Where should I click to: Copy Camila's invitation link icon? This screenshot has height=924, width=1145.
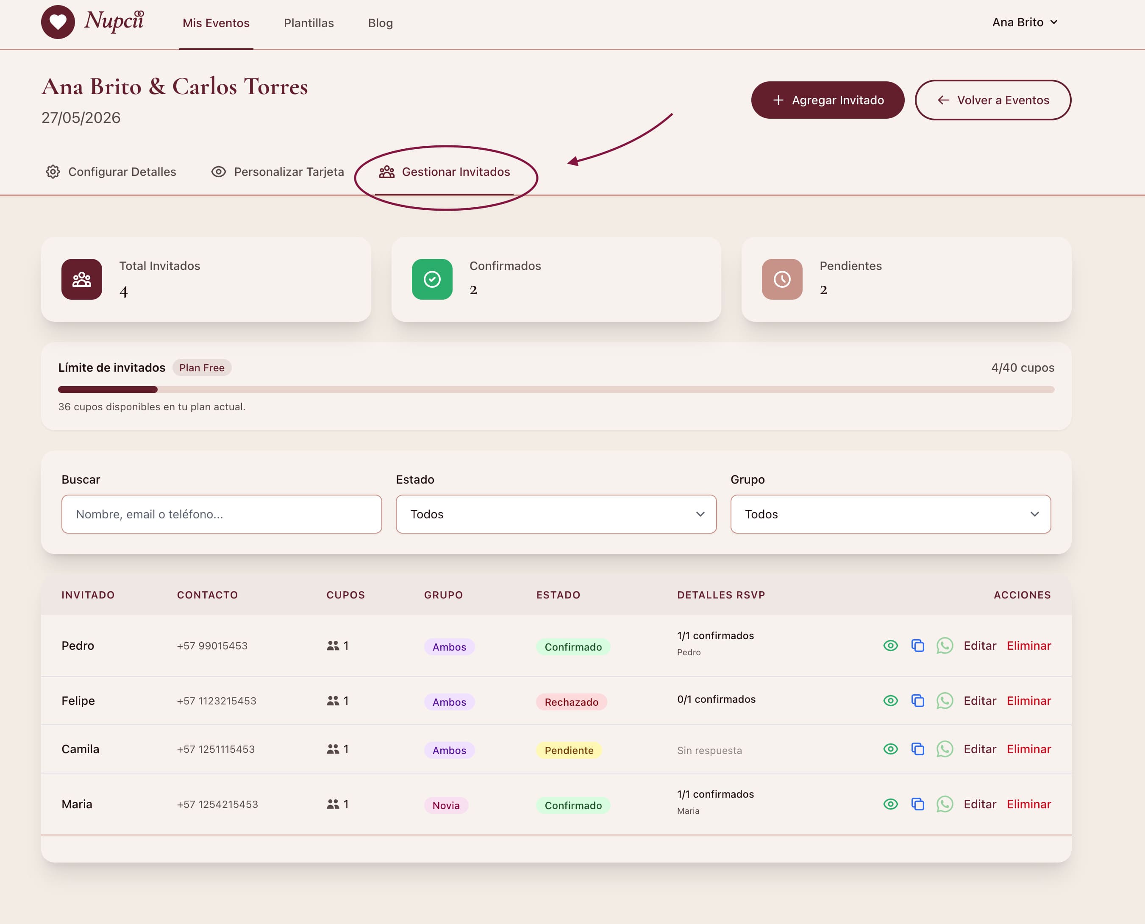click(x=917, y=749)
